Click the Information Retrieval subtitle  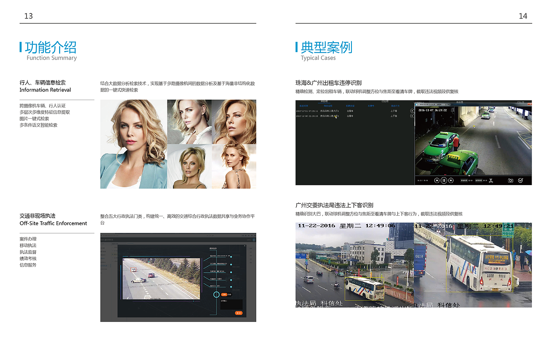[45, 90]
